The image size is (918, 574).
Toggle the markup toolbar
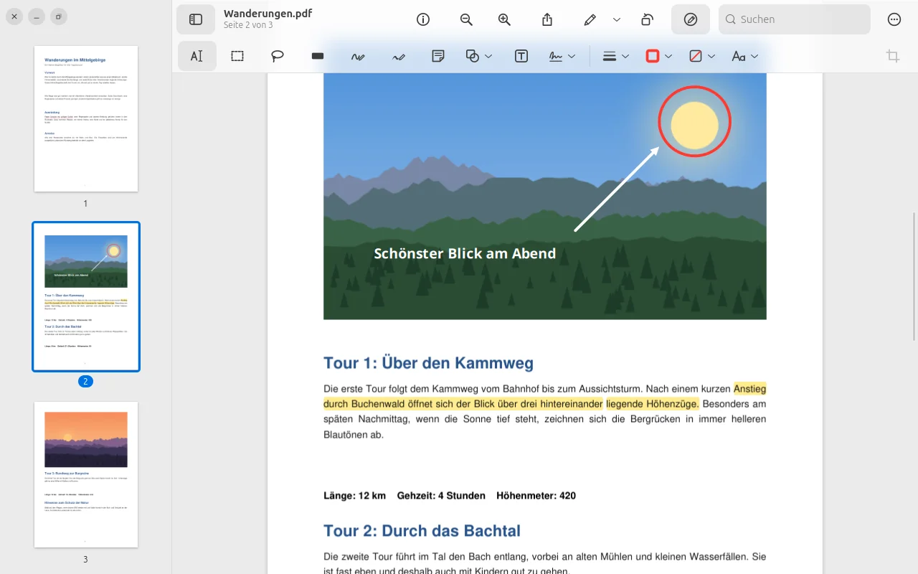pos(691,19)
